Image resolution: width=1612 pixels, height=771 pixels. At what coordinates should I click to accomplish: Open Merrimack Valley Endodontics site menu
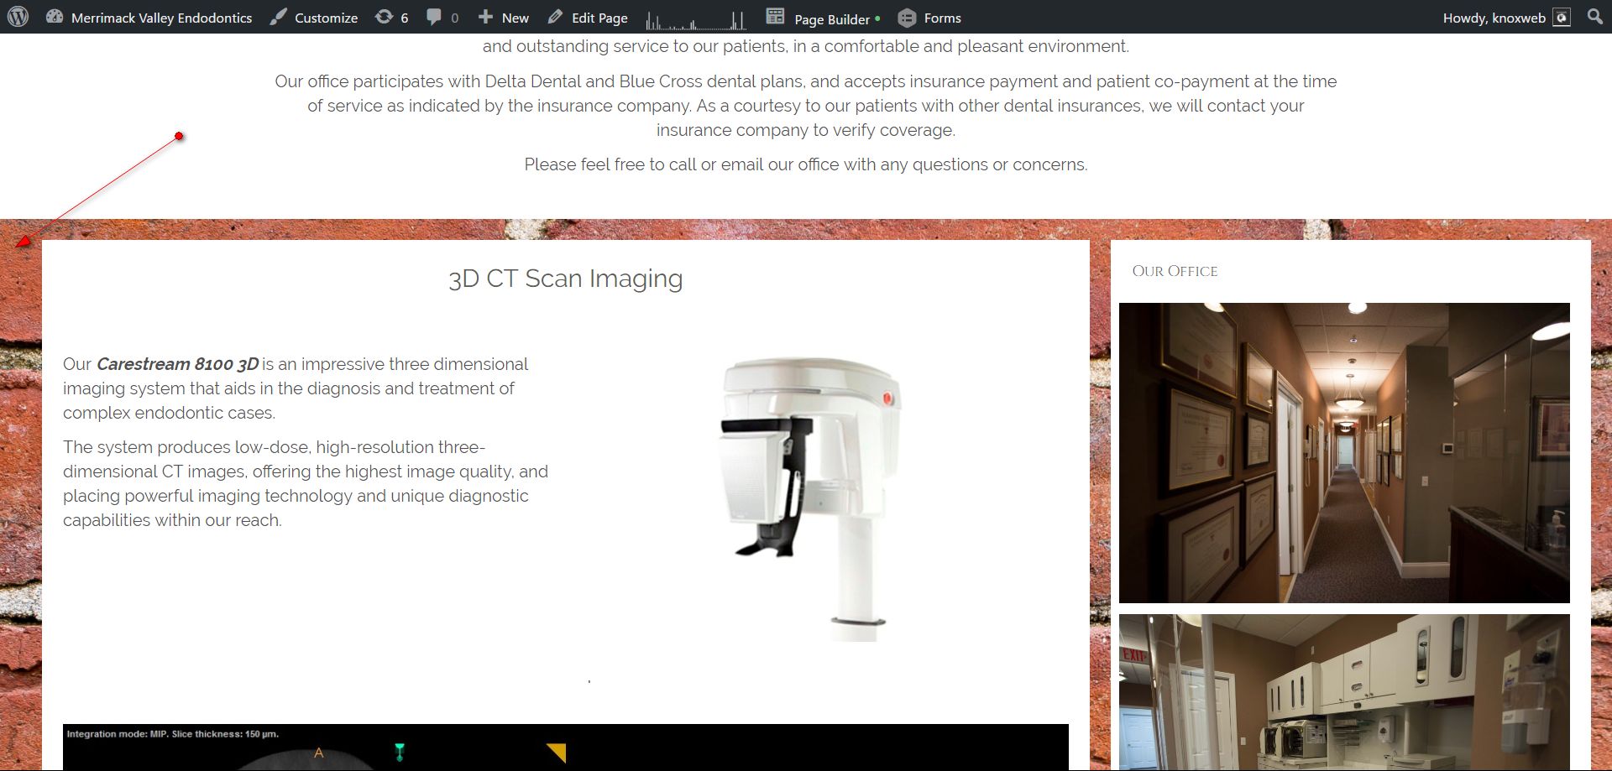(161, 18)
